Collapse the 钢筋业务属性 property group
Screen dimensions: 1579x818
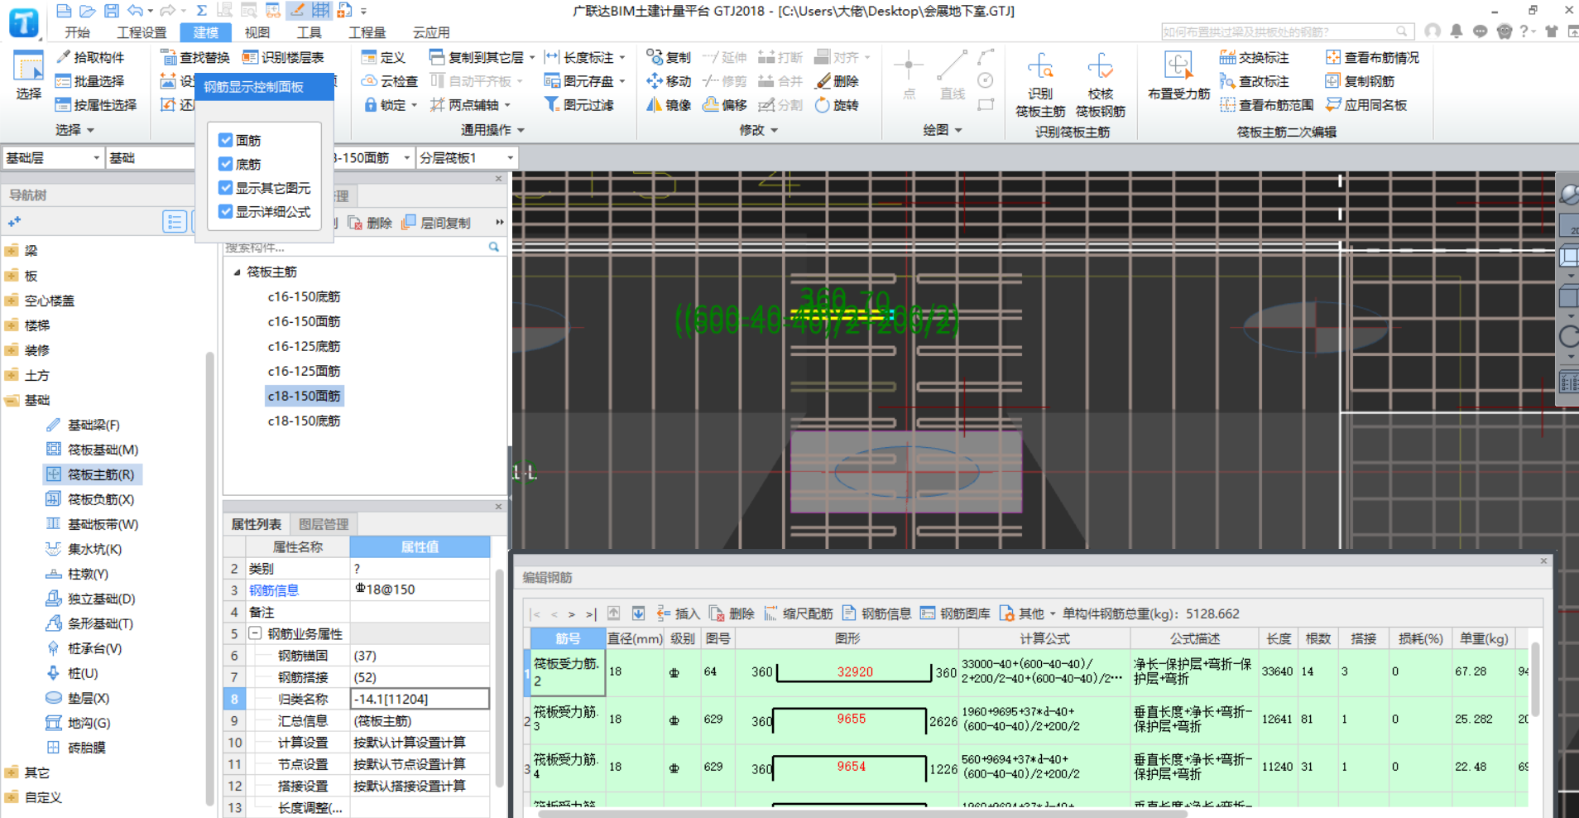pos(256,633)
